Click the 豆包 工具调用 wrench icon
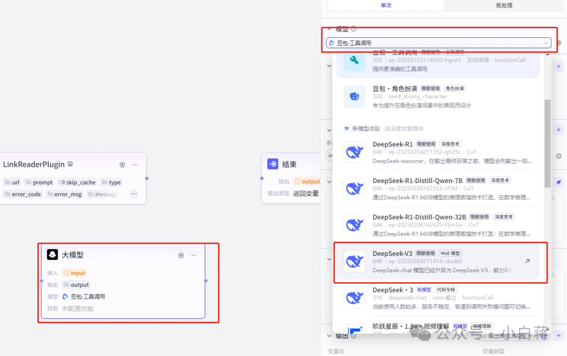Viewport: 567px width, 356px height. [x=354, y=60]
